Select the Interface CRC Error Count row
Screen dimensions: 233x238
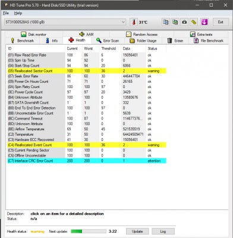(x=87, y=161)
